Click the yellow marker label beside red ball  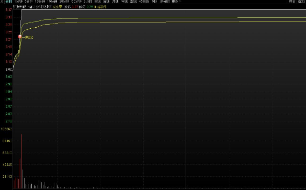point(29,37)
